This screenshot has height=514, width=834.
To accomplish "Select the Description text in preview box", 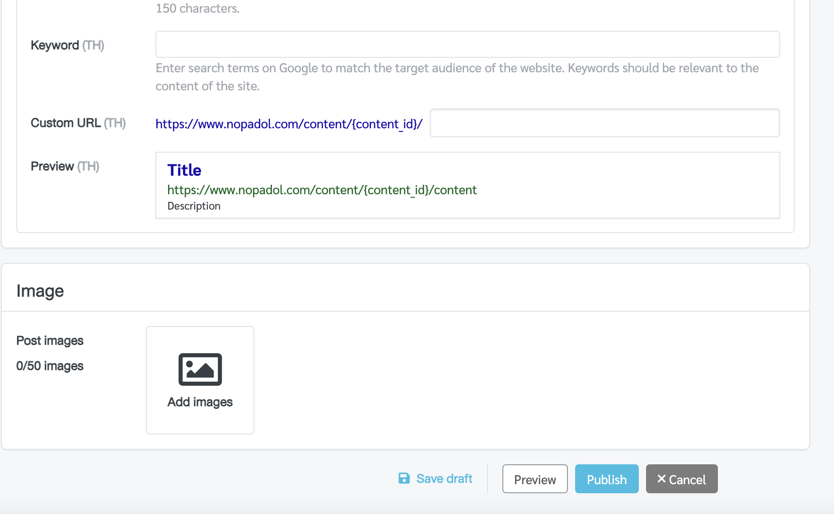I will [194, 206].
